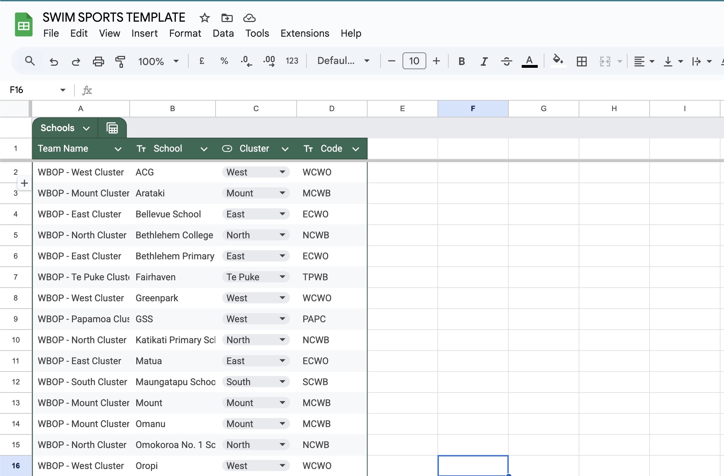724x476 pixels.
Task: Click the undo arrow icon
Action: click(x=53, y=62)
